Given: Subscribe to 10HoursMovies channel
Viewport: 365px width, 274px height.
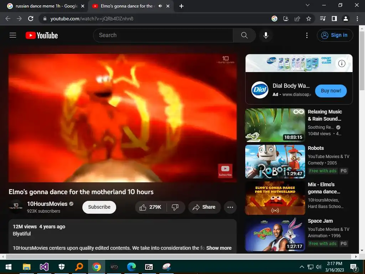Looking at the screenshot, I should (99, 207).
